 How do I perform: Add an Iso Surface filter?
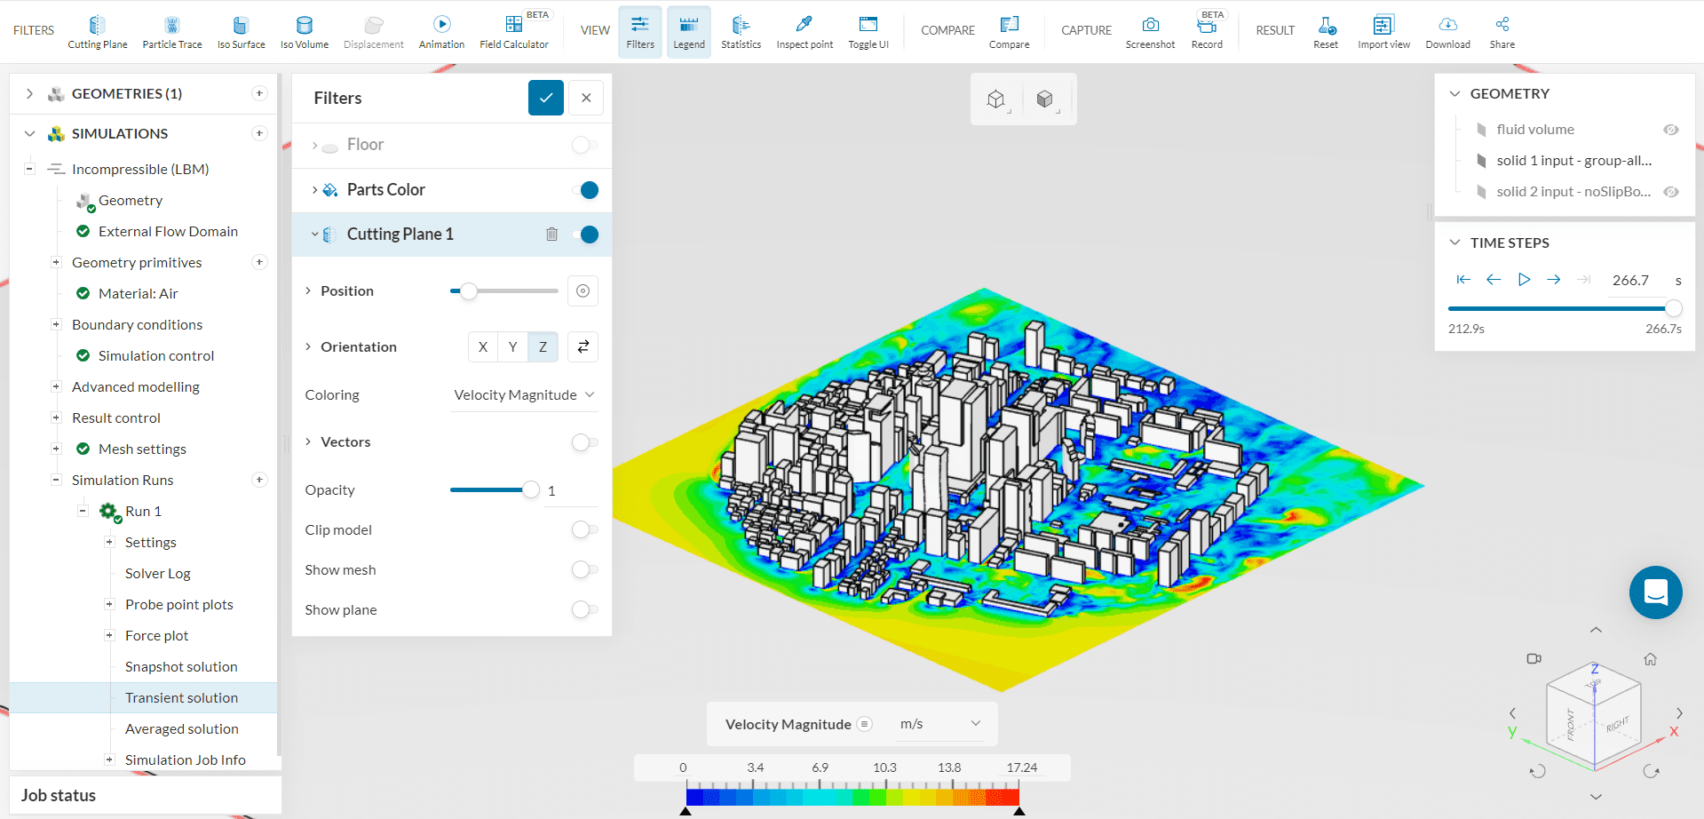241,32
